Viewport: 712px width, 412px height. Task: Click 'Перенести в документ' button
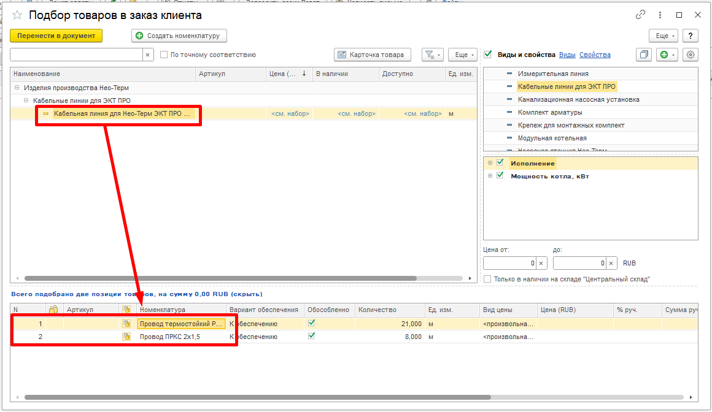56,36
